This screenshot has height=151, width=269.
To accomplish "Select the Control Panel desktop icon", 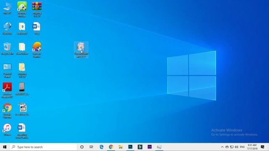I will click(7, 70).
